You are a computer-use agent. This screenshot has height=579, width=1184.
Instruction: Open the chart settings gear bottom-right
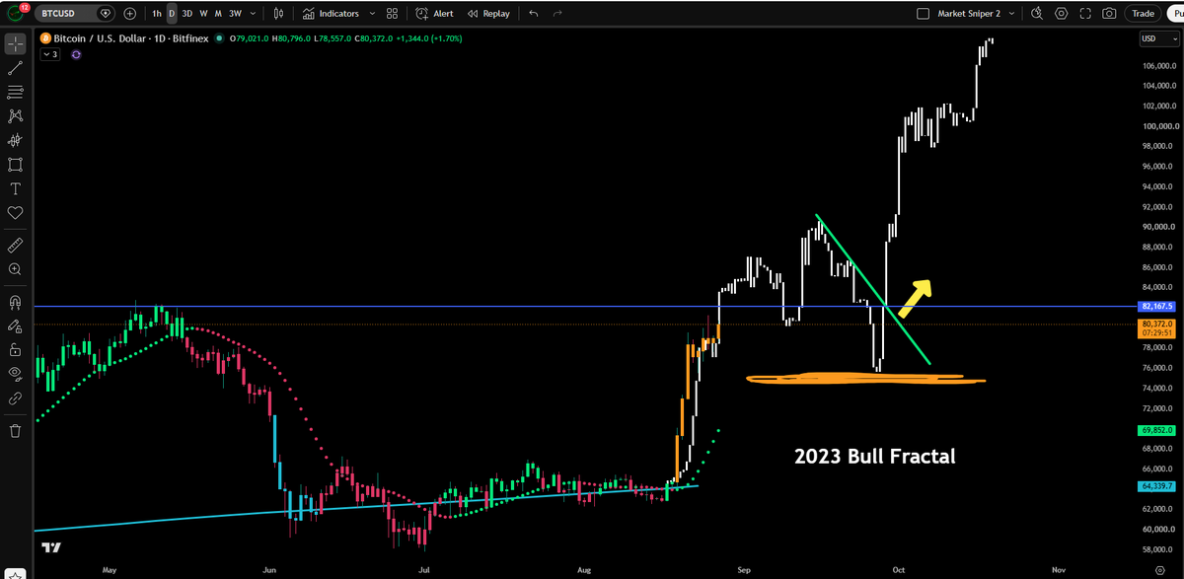[1160, 570]
